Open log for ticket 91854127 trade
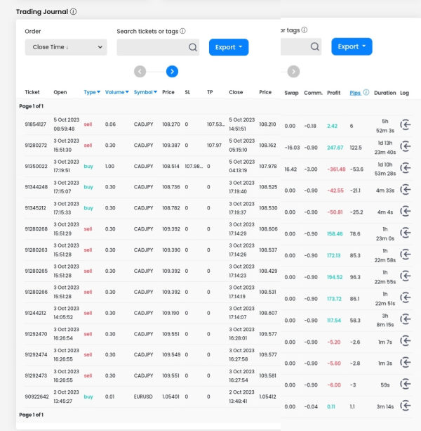The width and height of the screenshot is (421, 431). click(406, 124)
